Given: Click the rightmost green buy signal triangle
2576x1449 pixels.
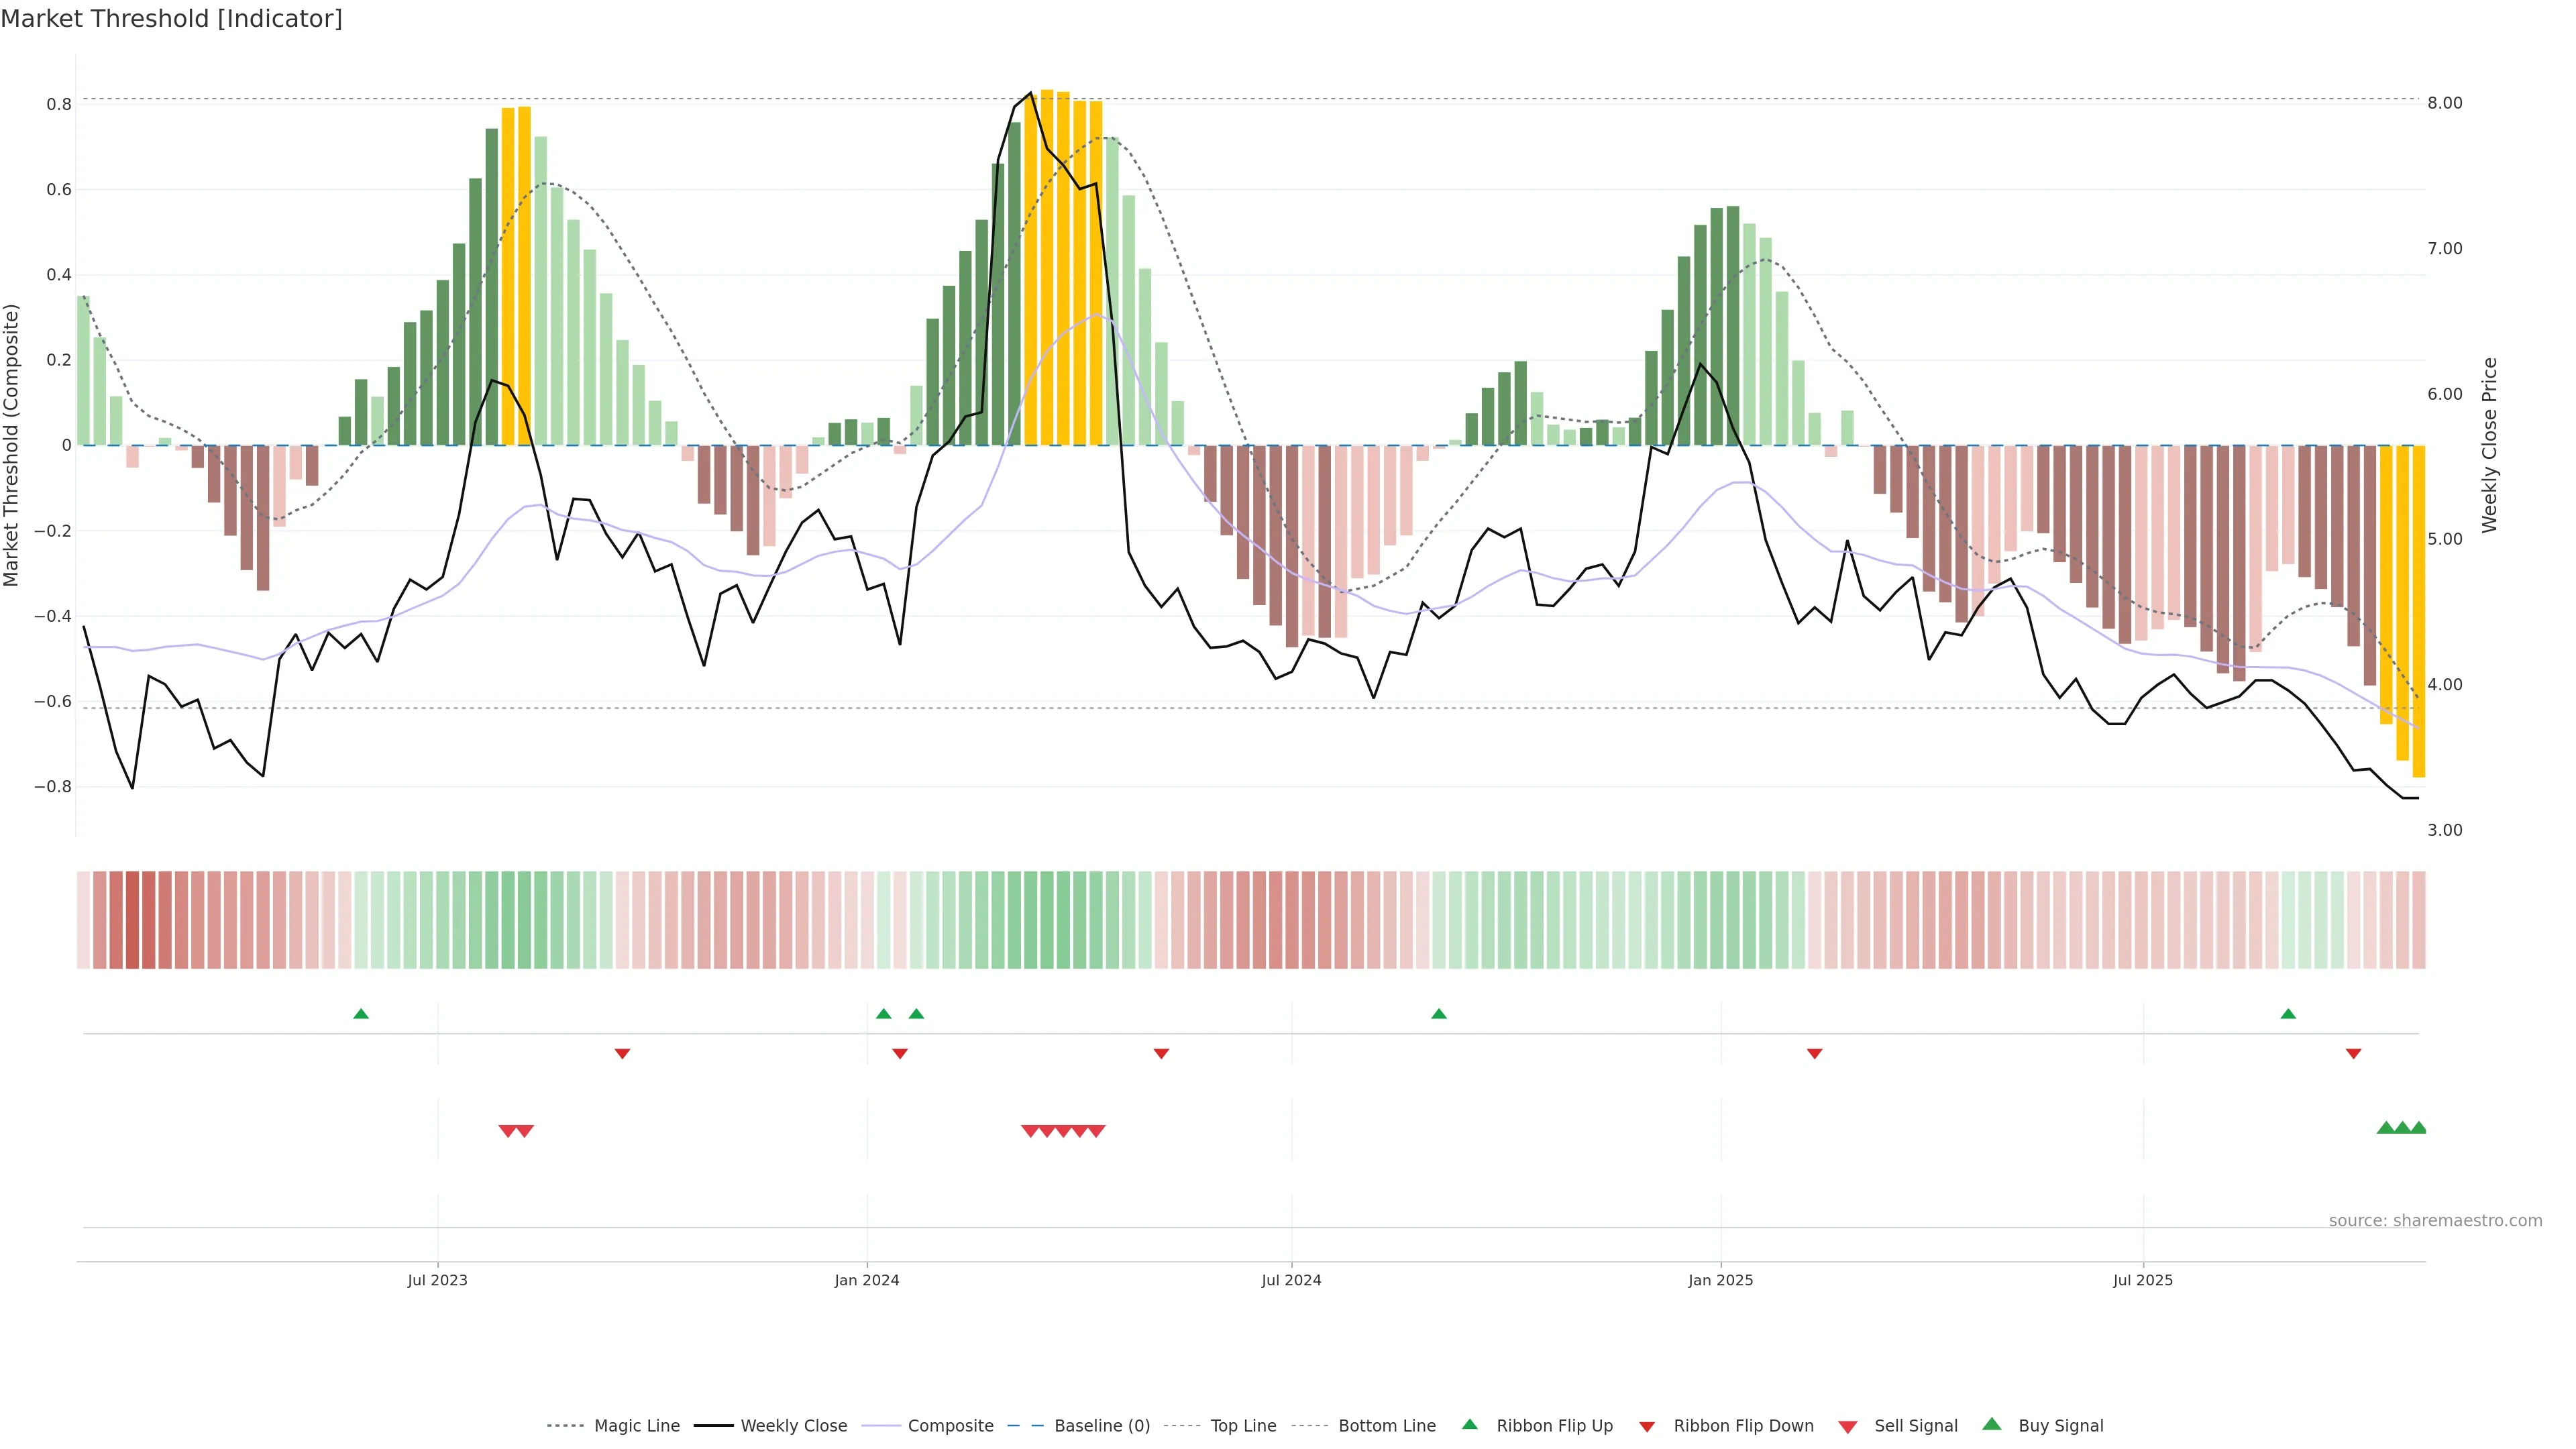Looking at the screenshot, I should tap(2418, 1128).
